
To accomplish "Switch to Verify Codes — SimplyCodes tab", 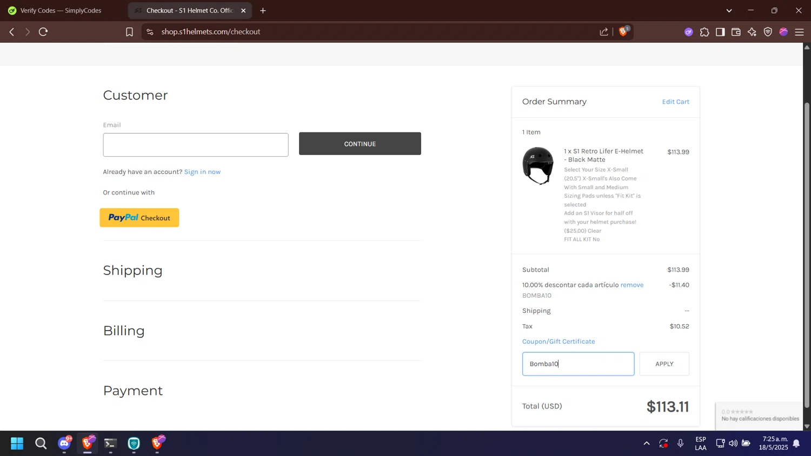I will click(61, 10).
